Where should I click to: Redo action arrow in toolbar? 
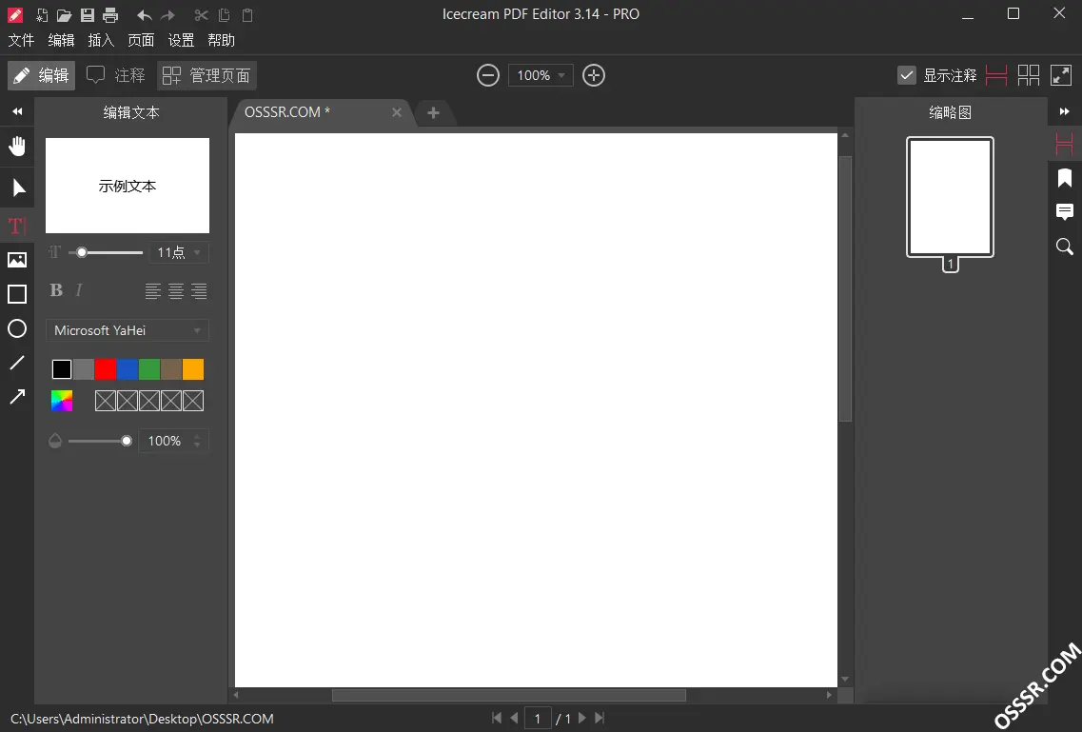coord(167,14)
